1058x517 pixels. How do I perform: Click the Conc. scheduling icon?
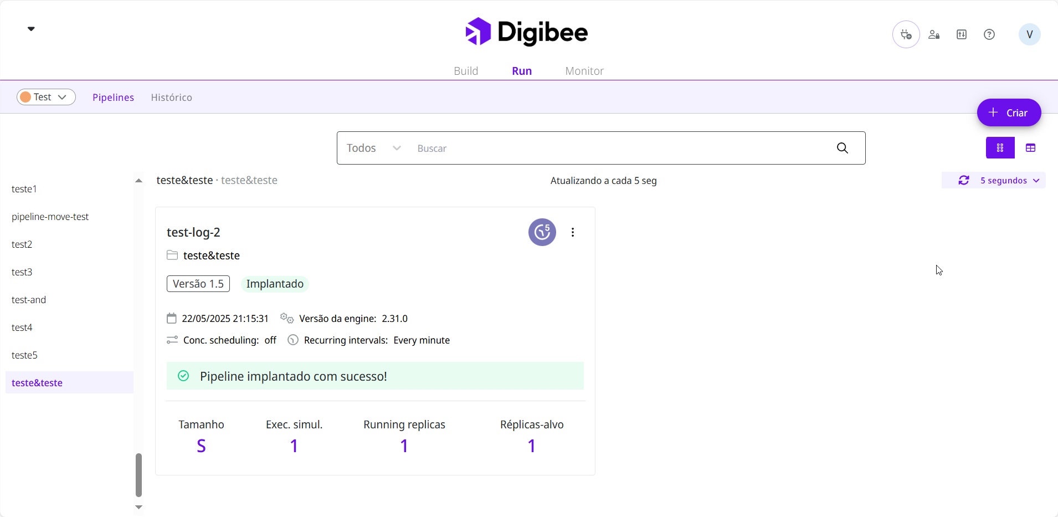point(172,340)
